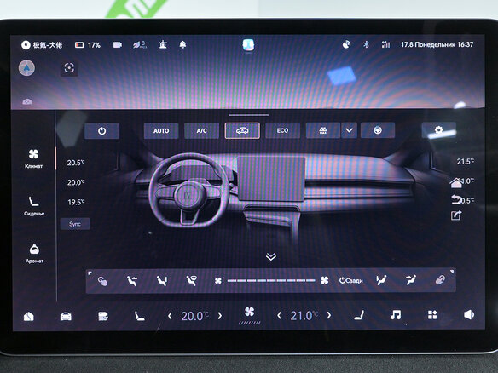Toggle air recirculation car icon button

coord(242,130)
